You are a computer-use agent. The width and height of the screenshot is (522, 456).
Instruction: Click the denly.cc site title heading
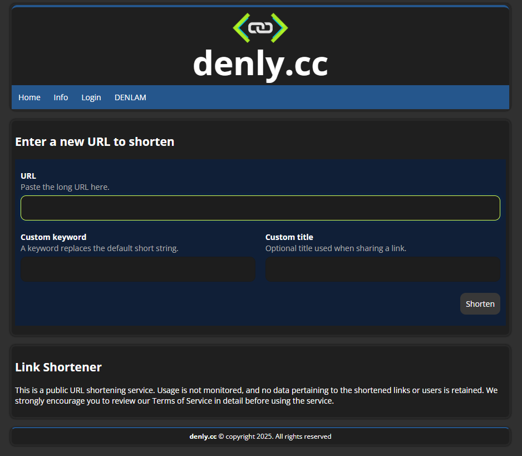(x=260, y=64)
